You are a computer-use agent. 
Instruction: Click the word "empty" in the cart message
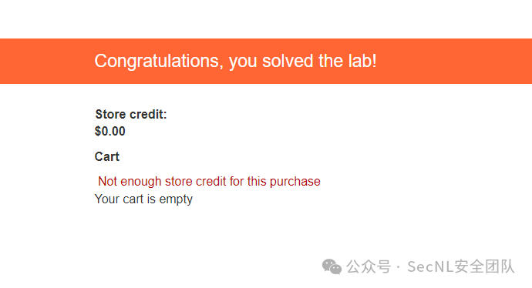tap(176, 200)
